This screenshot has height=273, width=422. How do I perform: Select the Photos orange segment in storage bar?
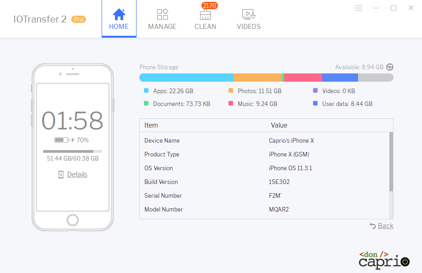[x=257, y=78]
